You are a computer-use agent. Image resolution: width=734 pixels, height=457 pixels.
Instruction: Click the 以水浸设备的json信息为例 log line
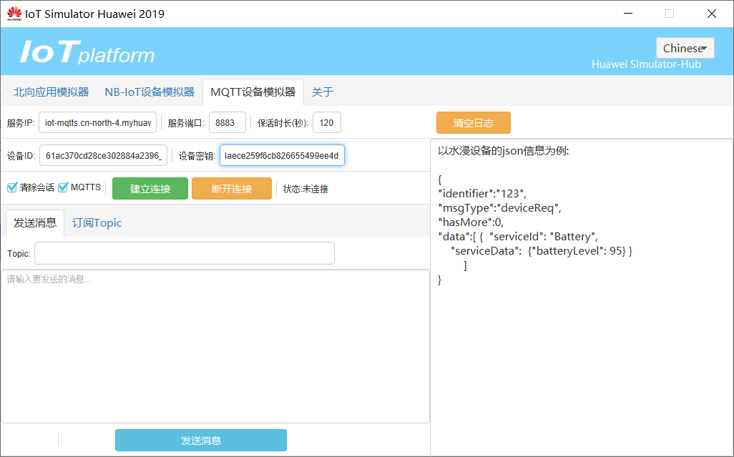[503, 151]
